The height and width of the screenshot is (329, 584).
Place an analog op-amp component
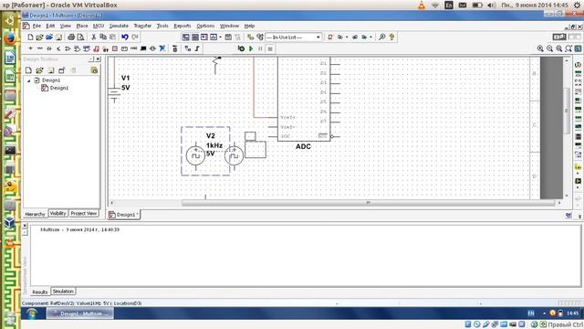pyautogui.click(x=68, y=48)
